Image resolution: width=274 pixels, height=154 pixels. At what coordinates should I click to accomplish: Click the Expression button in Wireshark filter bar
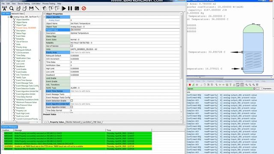click(267, 89)
